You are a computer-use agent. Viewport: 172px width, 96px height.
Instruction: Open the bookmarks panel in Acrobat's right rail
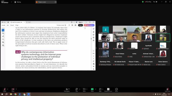click(94, 35)
